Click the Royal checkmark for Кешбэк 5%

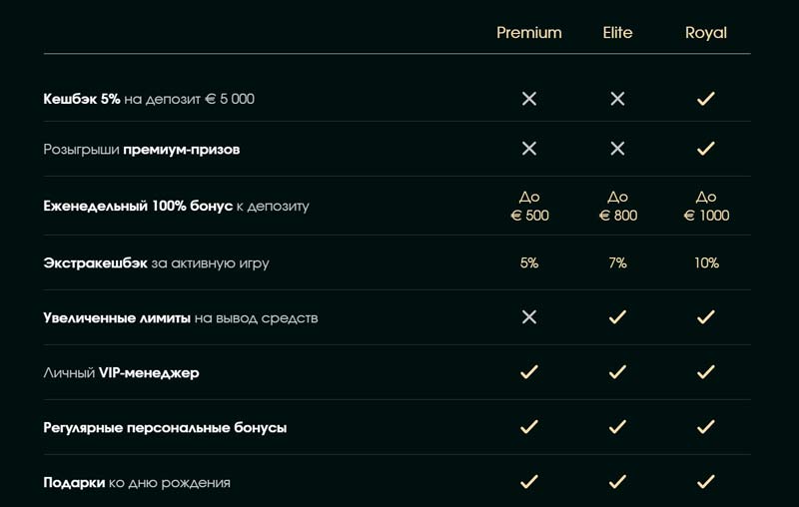(705, 99)
